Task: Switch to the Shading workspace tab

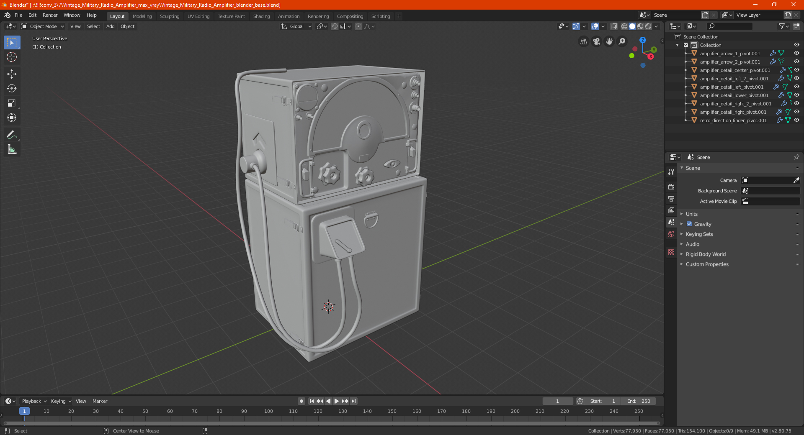Action: coord(261,16)
